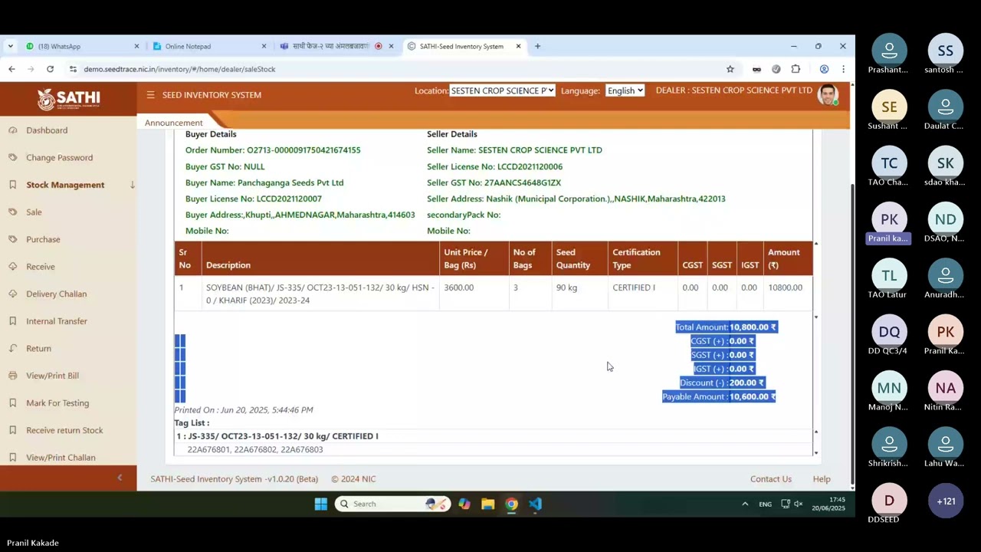Open Windows Start menu on taskbar
Image resolution: width=981 pixels, height=552 pixels.
(x=321, y=504)
